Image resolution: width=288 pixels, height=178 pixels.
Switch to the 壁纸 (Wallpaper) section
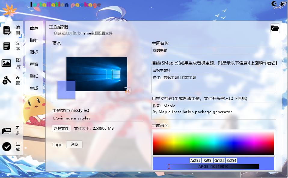[34, 76]
